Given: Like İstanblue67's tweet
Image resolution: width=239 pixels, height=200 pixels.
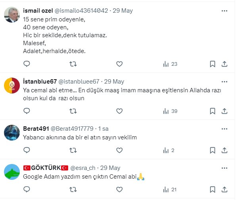Looking at the screenshot, I should point(119,111).
